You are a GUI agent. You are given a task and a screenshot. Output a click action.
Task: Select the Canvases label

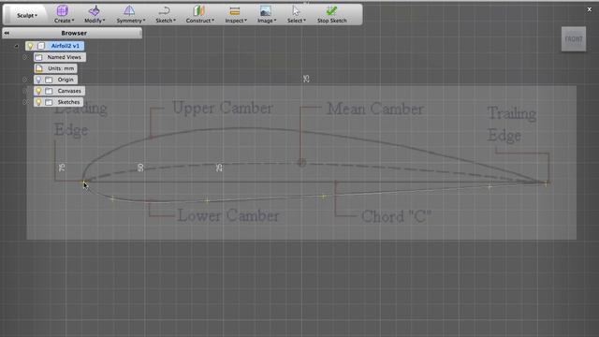point(69,91)
